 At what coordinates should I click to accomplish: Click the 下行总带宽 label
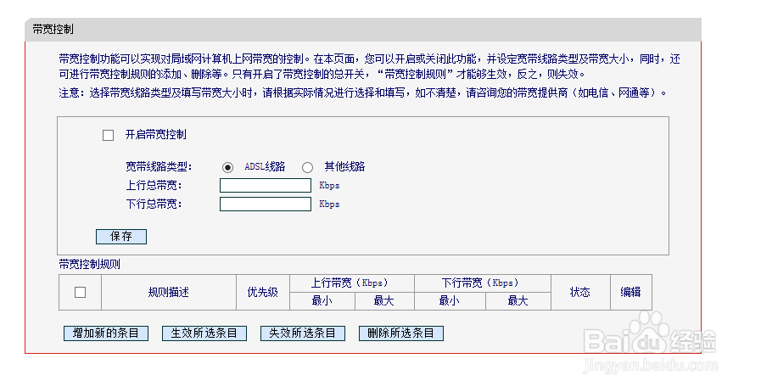(154, 204)
